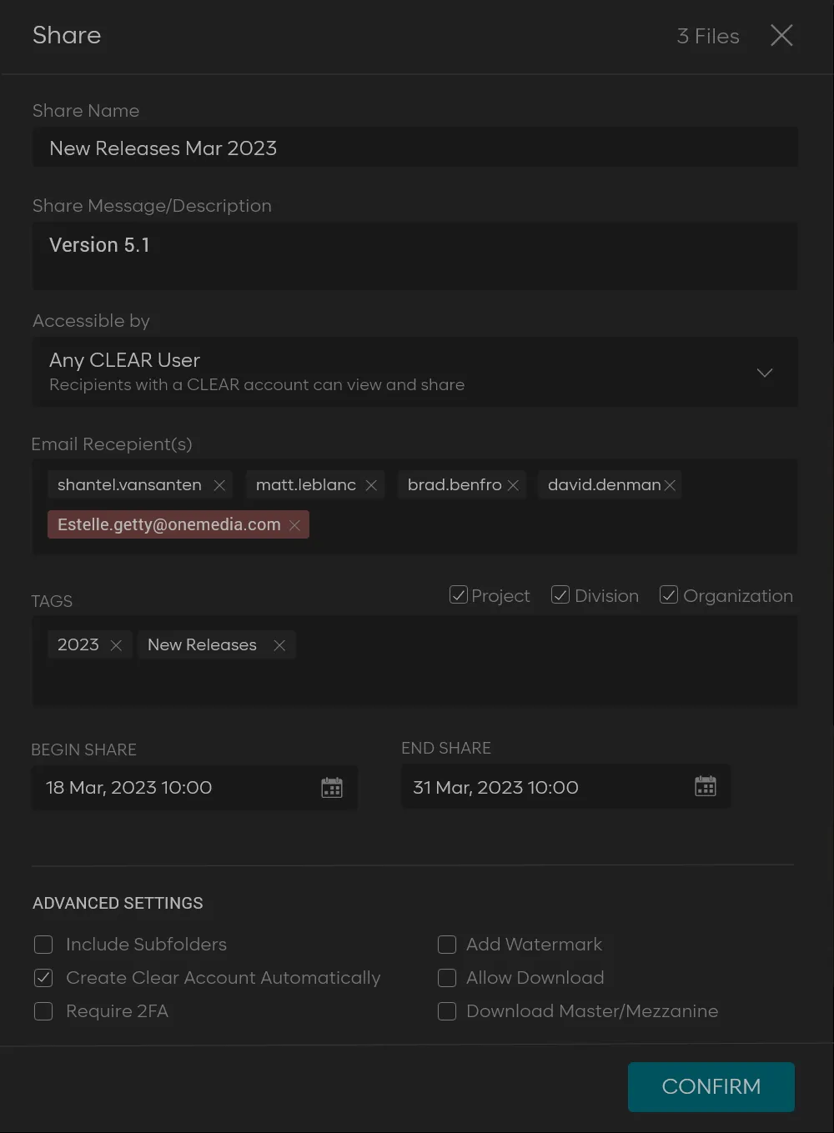Enable Download Master/Mezzanine option
The height and width of the screenshot is (1133, 834).
[x=447, y=1011]
